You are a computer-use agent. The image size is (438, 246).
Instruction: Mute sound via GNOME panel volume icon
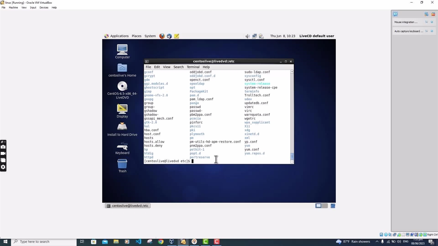coord(247,36)
